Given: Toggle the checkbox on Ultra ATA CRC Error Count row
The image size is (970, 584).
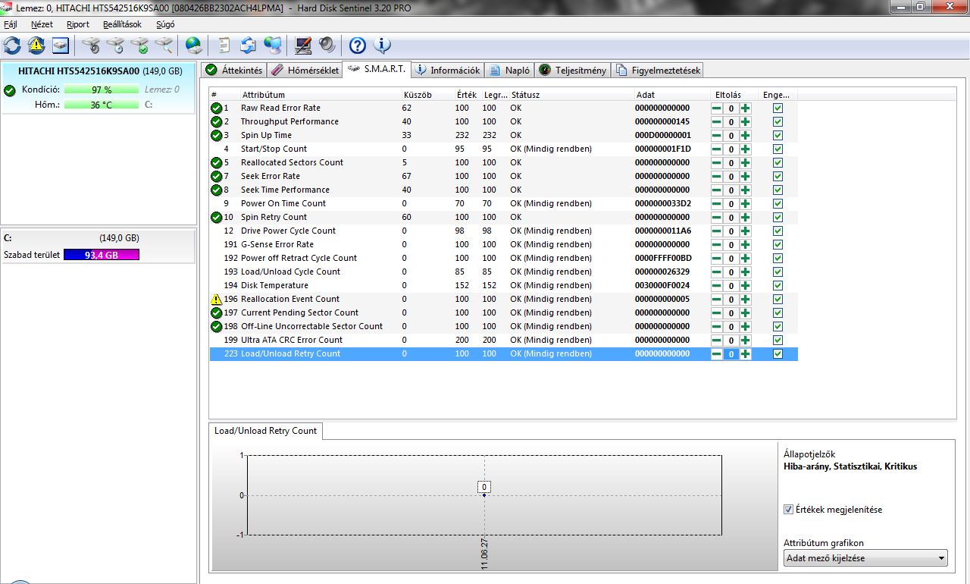Looking at the screenshot, I should point(778,341).
